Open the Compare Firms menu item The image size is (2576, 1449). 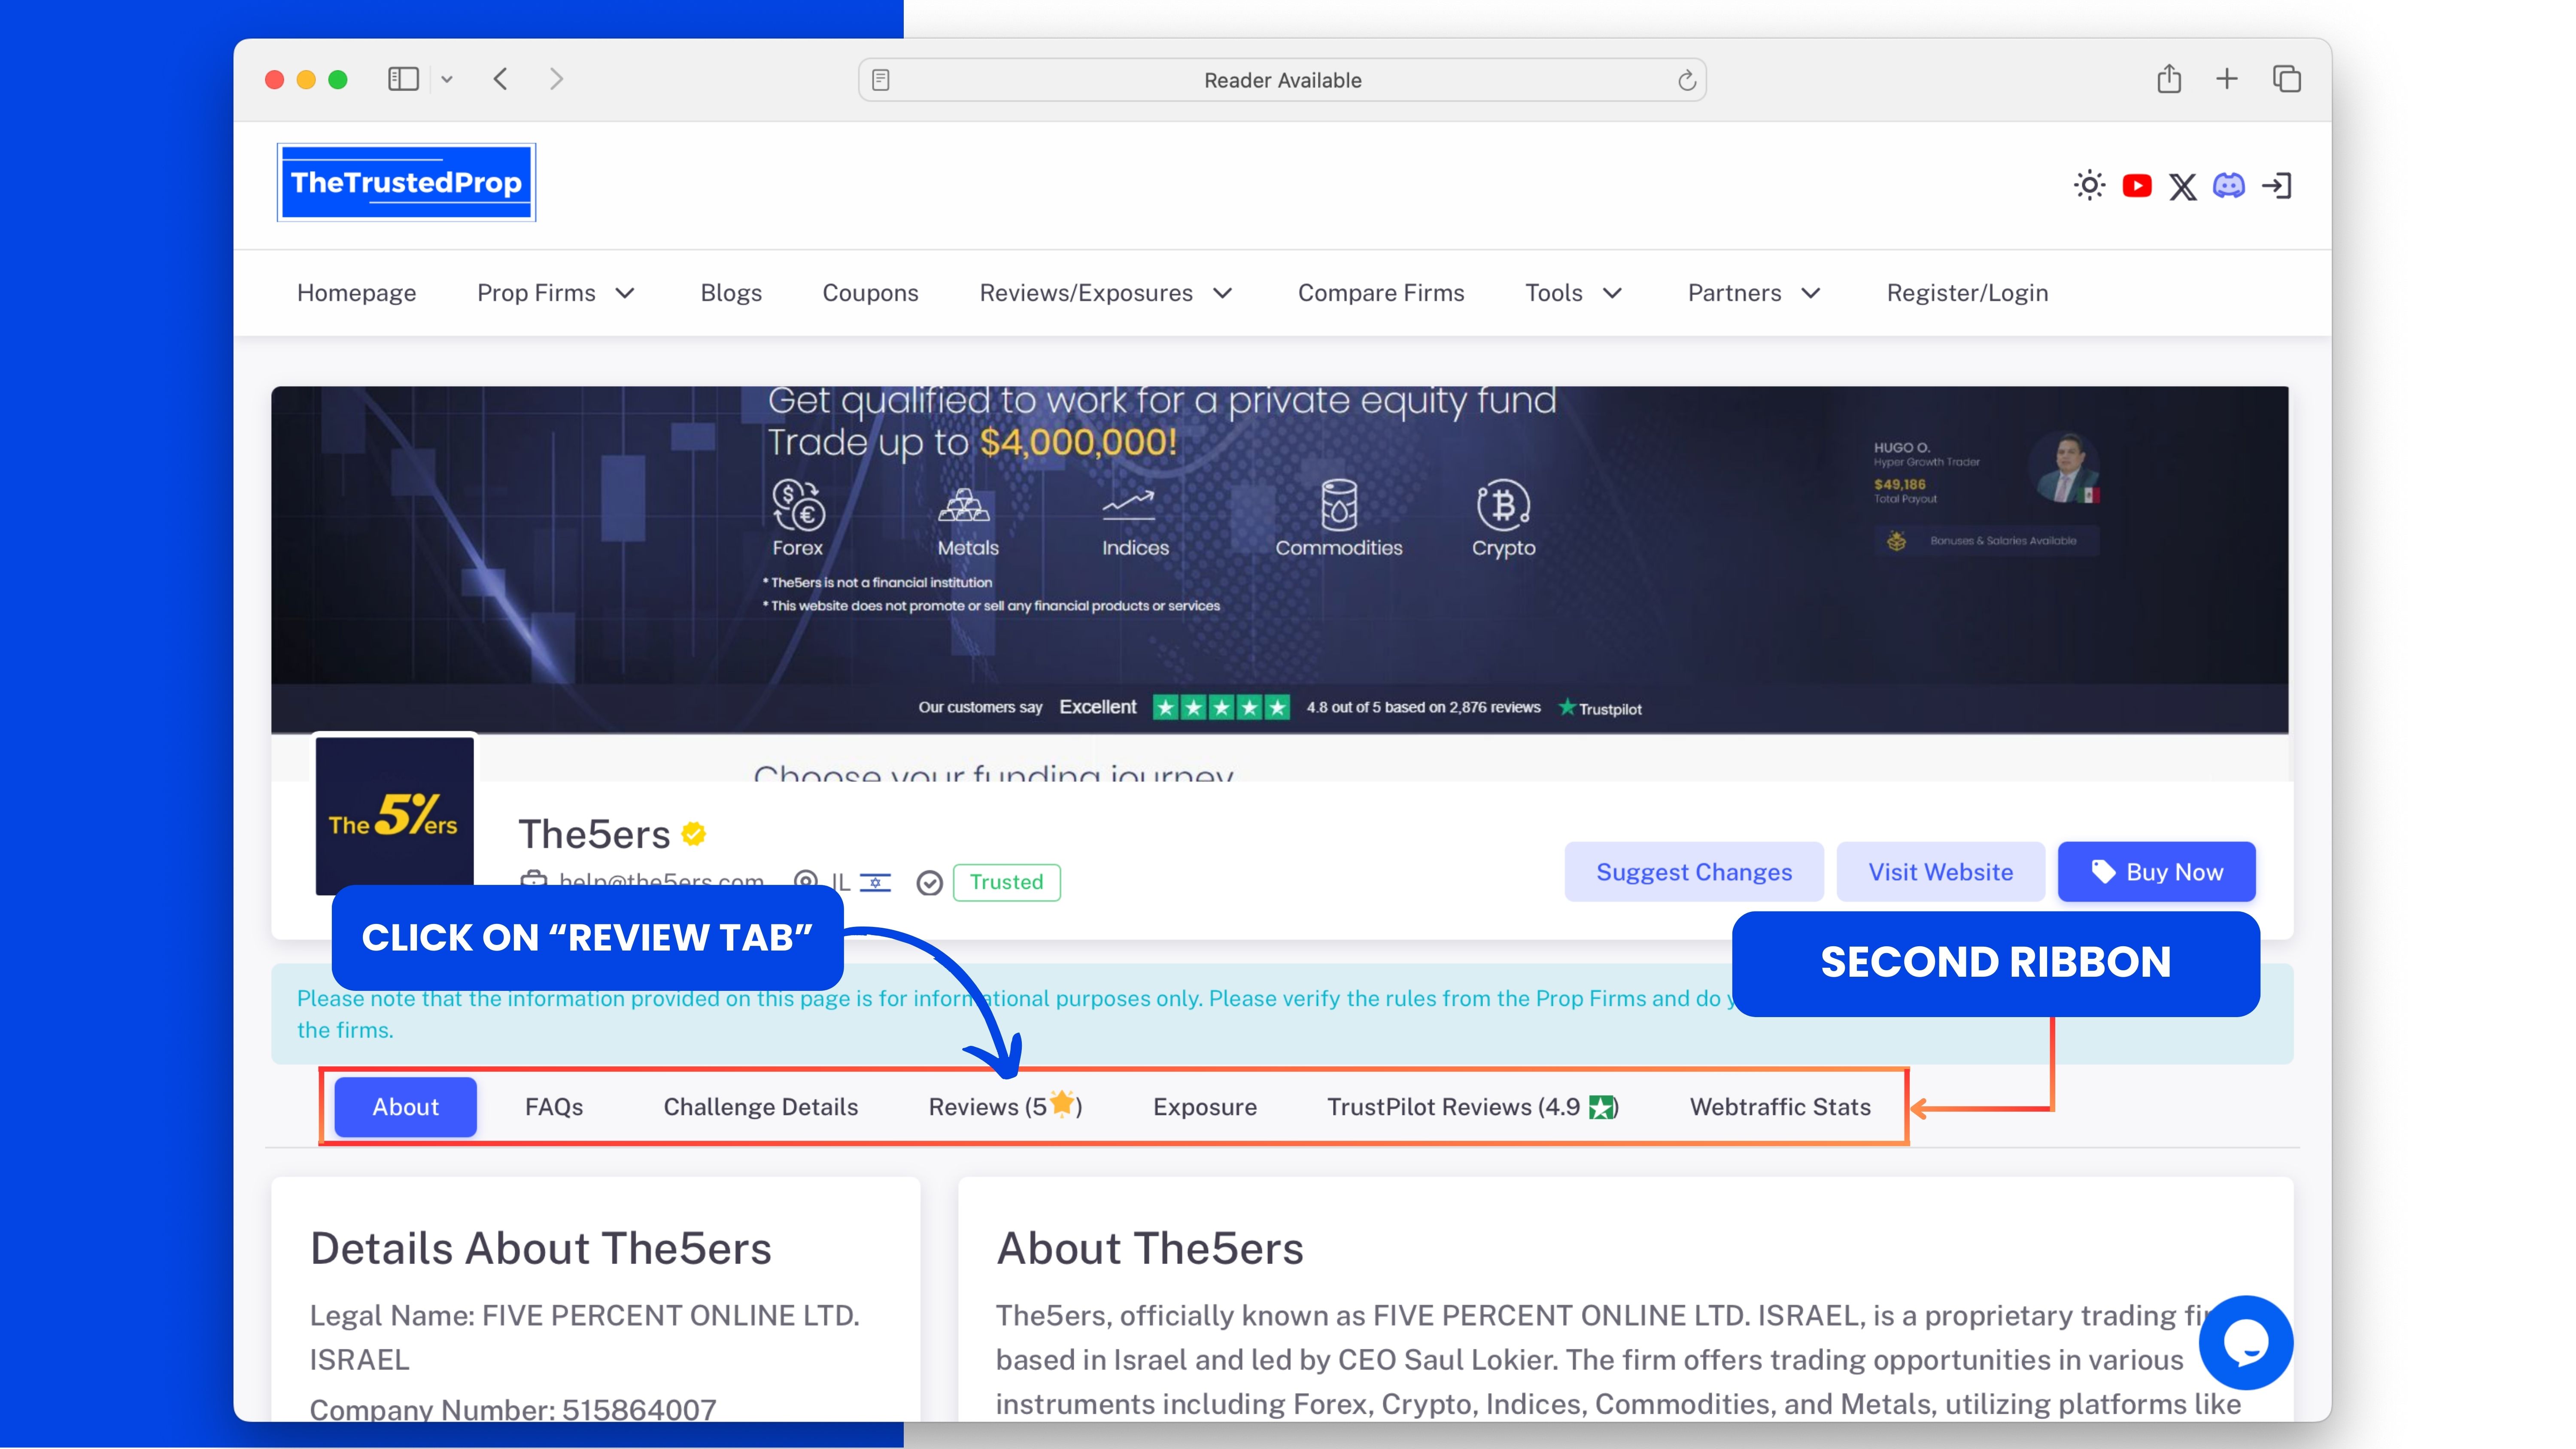pyautogui.click(x=1381, y=293)
